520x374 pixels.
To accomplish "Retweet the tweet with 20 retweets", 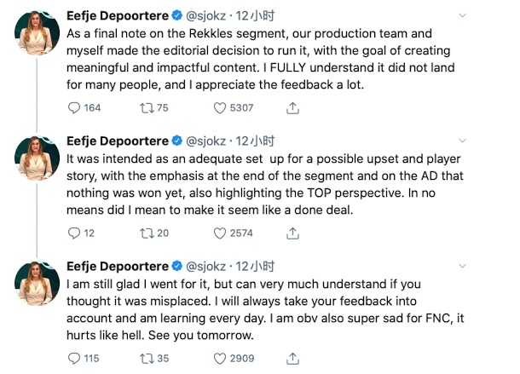I will [x=146, y=233].
